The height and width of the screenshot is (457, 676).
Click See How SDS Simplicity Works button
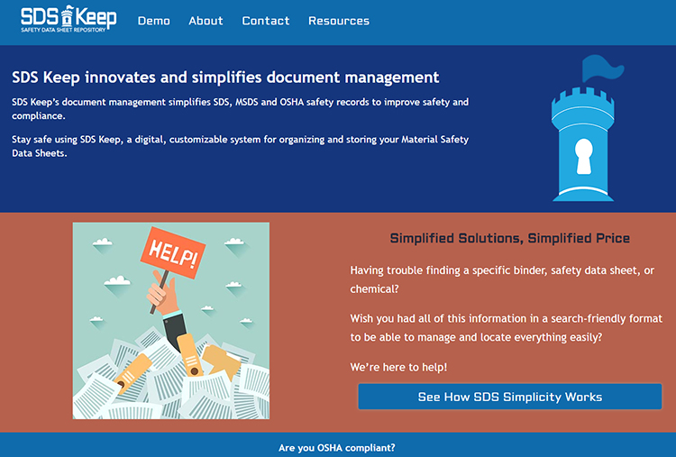509,397
